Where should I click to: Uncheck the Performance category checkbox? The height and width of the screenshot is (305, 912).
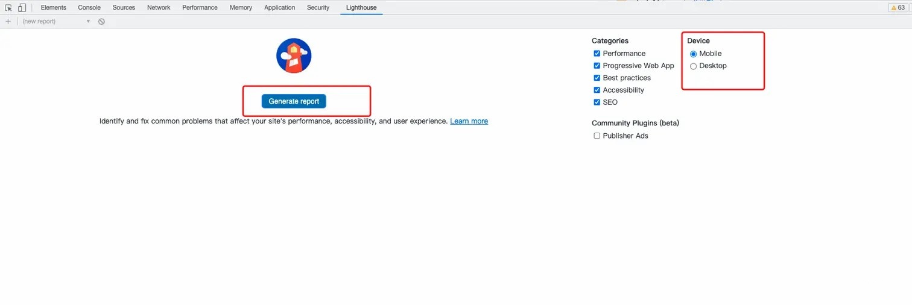point(597,54)
